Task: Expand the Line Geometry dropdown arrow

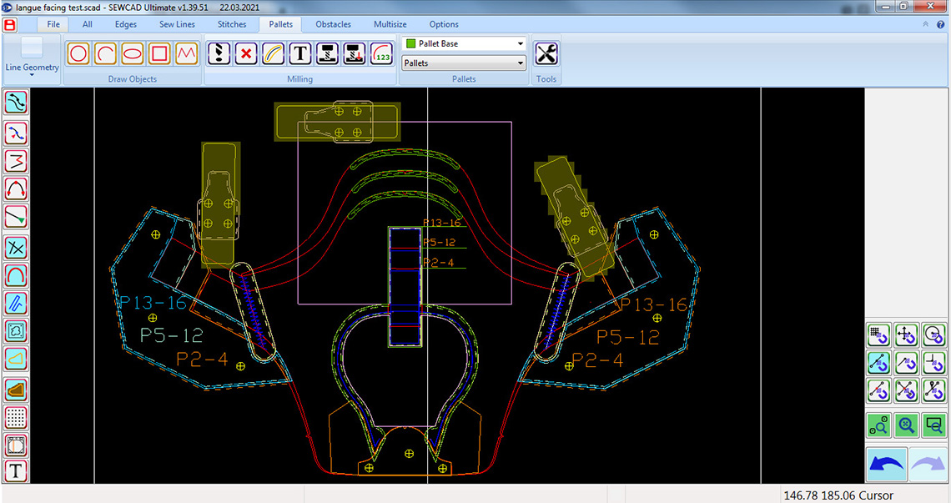Action: pos(32,74)
